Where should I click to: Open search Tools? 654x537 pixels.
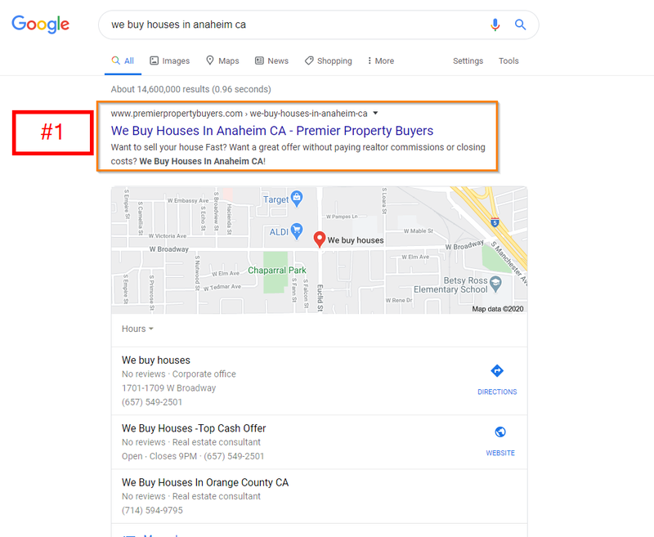point(508,60)
